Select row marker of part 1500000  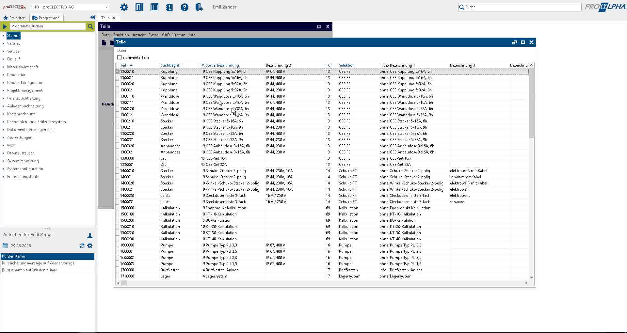pyautogui.click(x=117, y=208)
